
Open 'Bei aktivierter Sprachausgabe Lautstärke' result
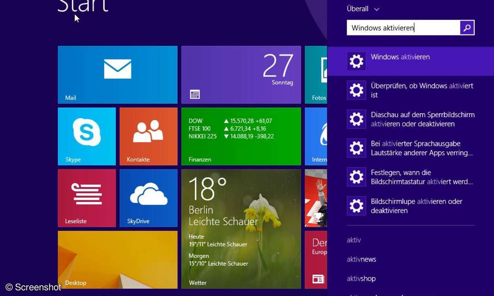[x=411, y=148]
